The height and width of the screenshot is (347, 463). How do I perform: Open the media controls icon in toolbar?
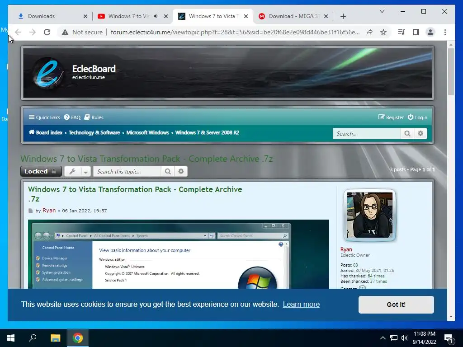(401, 32)
